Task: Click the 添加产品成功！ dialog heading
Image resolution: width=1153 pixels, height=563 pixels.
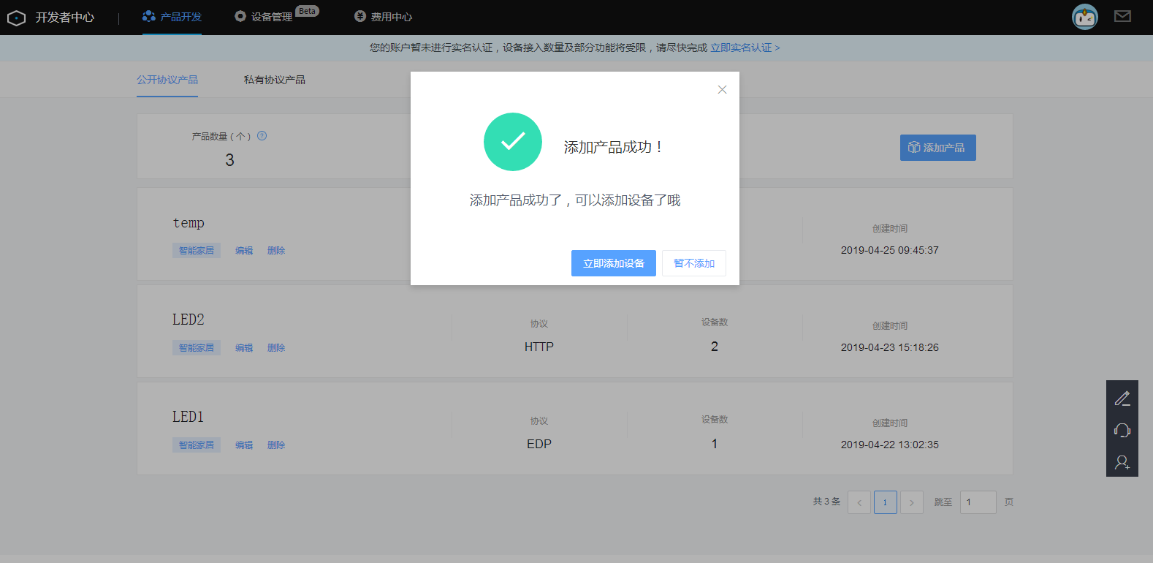Action: click(612, 147)
